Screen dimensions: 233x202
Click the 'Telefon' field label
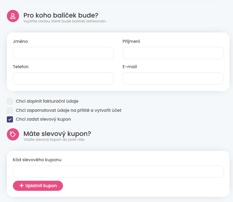coord(21,67)
